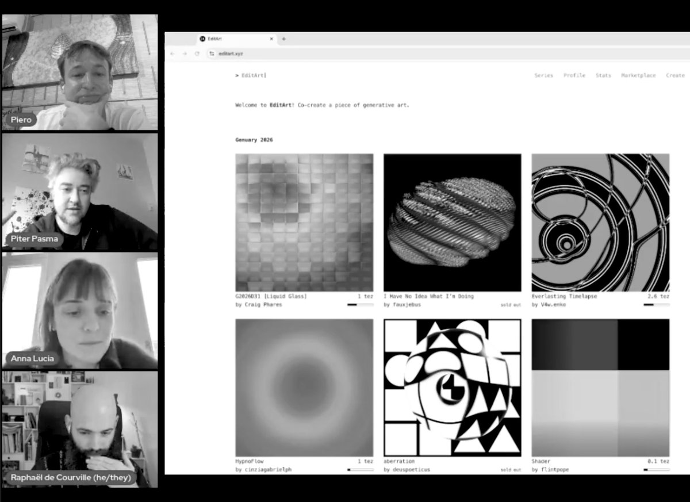This screenshot has width=690, height=502.
Task: Open the Shader artwork thumbnail
Action: coord(600,388)
